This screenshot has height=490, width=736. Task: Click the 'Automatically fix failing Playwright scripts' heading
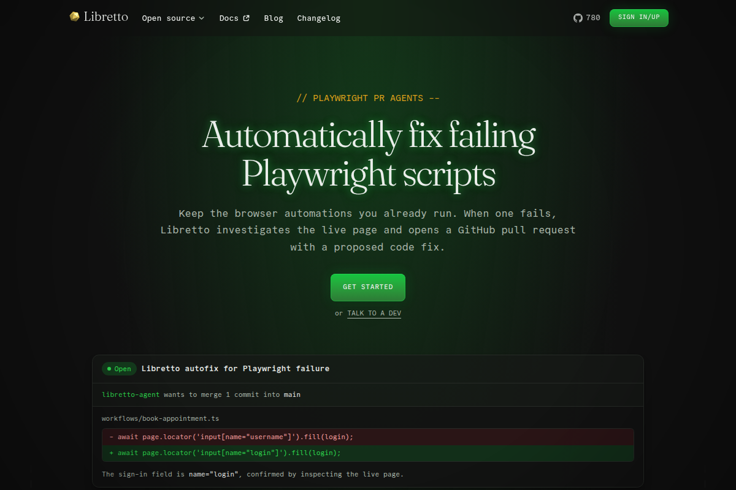368,154
